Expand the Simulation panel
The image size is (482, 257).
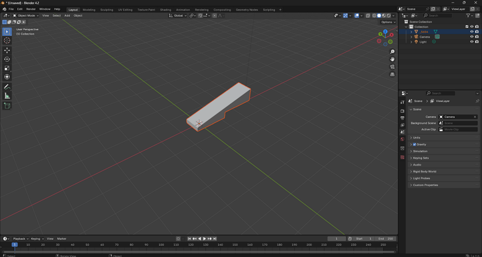444,151
